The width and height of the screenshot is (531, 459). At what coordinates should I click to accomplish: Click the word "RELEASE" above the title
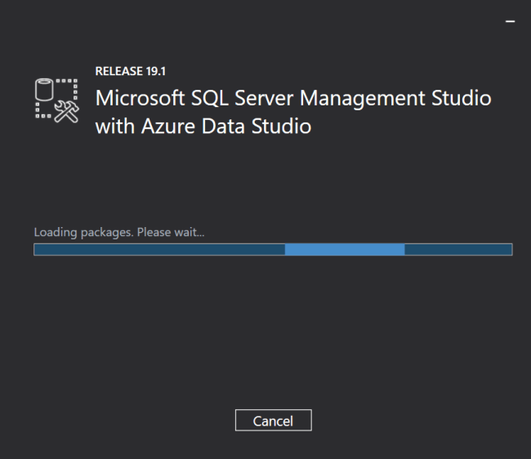tap(118, 71)
